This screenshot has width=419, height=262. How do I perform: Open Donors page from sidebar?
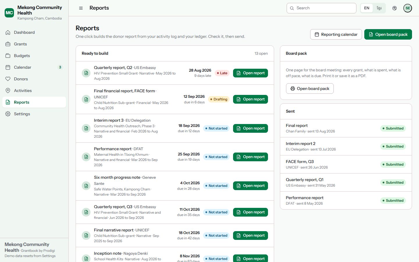pos(34,79)
